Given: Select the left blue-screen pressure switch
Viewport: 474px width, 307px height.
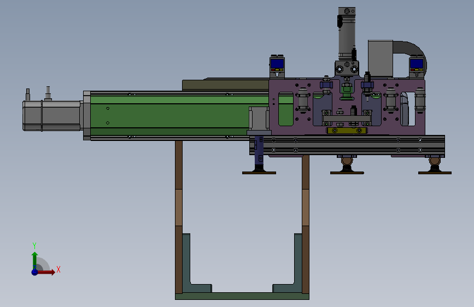Looking at the screenshot, I should coord(277,67).
